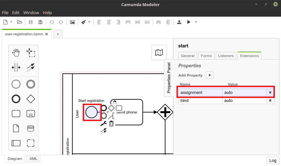
Task: Switch to user-registration.bpmn tab
Action: 24,34
